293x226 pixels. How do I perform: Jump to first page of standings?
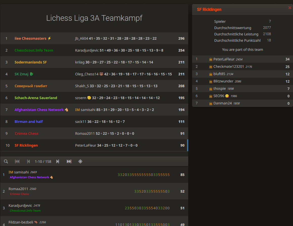[17, 162]
